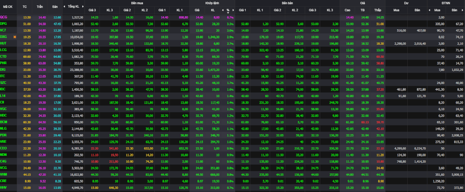Select VHM total volume 16,822,80
The height and width of the screenshot is (192, 465).
(77, 174)
